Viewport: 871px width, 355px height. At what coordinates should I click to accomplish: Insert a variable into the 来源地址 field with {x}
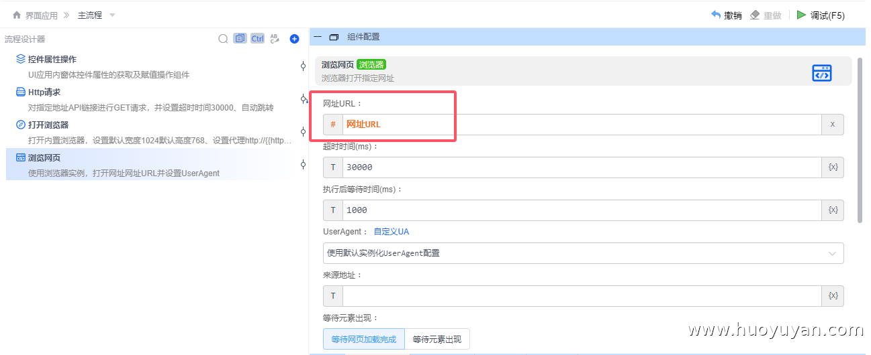[833, 296]
